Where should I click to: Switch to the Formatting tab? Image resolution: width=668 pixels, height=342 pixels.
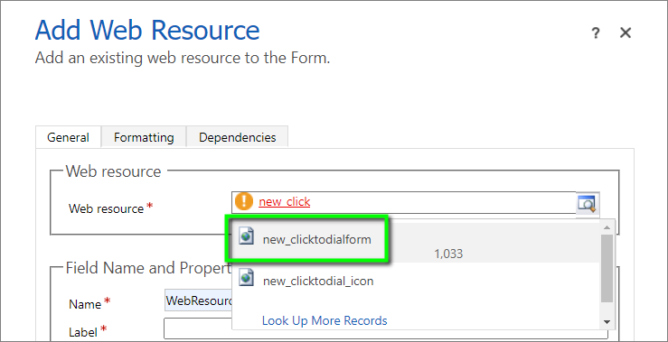point(144,137)
